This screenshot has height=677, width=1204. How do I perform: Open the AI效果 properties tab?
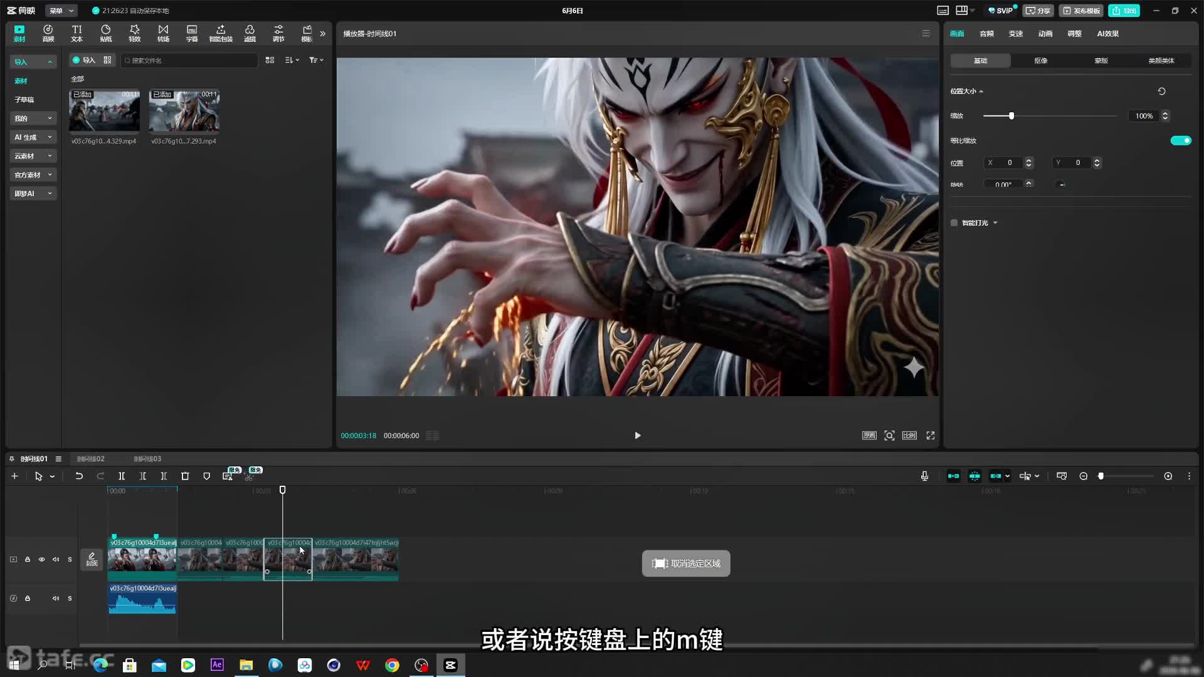tap(1107, 34)
